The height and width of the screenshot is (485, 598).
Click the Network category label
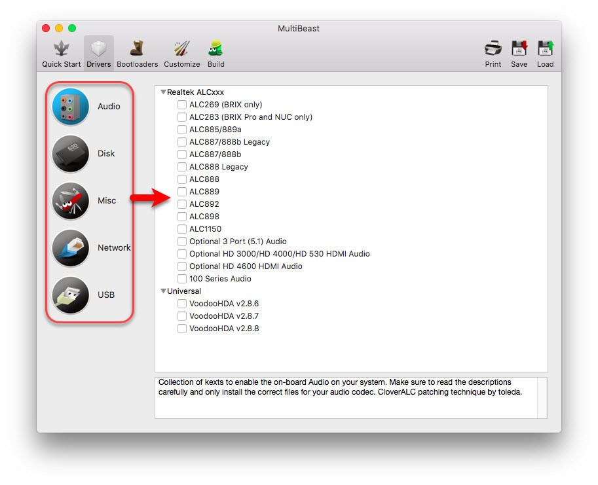coord(114,247)
